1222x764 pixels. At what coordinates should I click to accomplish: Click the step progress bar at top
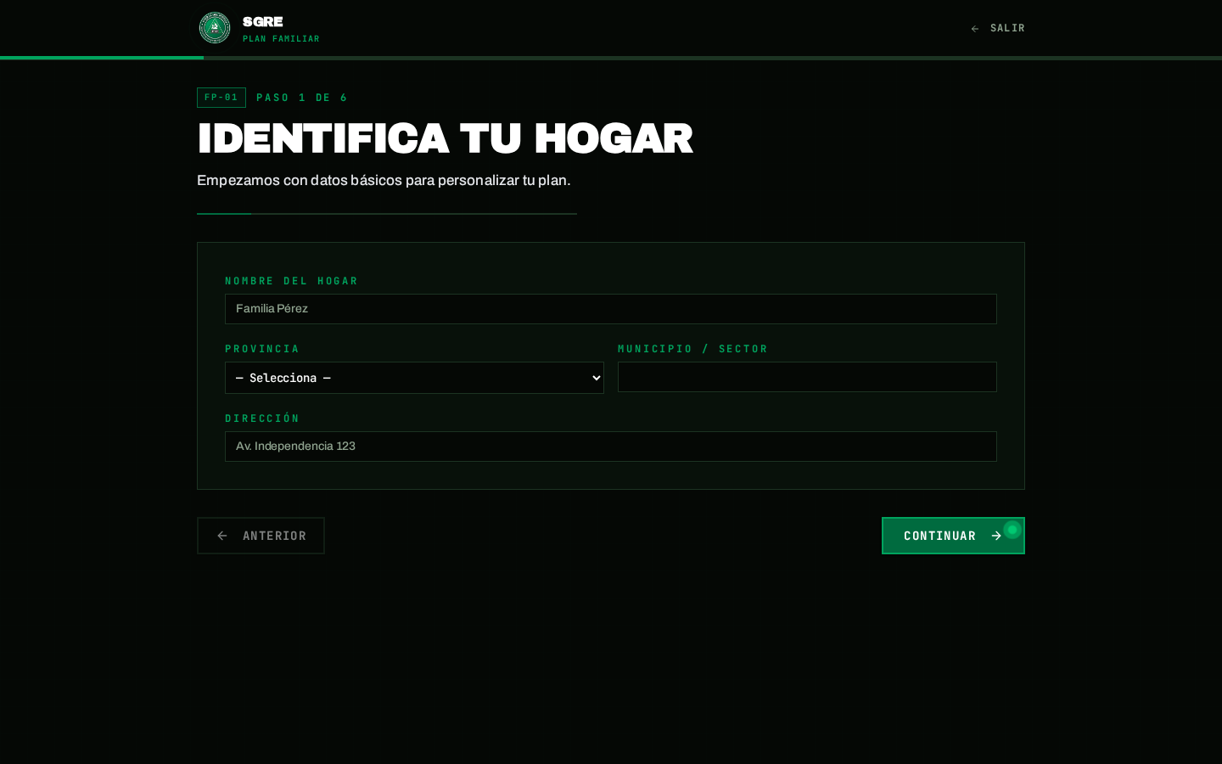[611, 58]
